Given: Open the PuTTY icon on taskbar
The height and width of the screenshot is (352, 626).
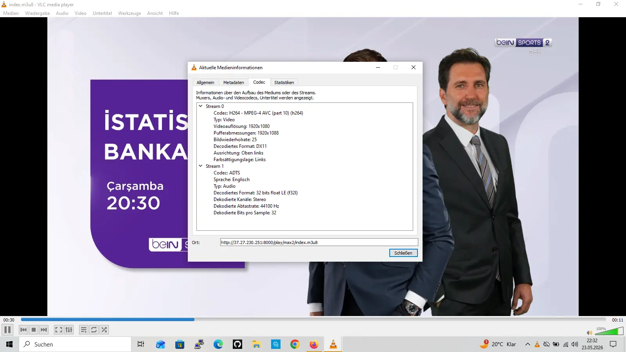Looking at the screenshot, I should pos(199,344).
